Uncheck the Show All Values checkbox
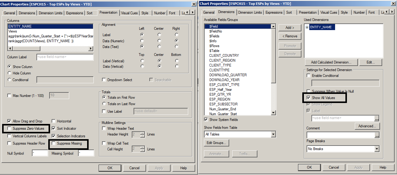 point(309,98)
